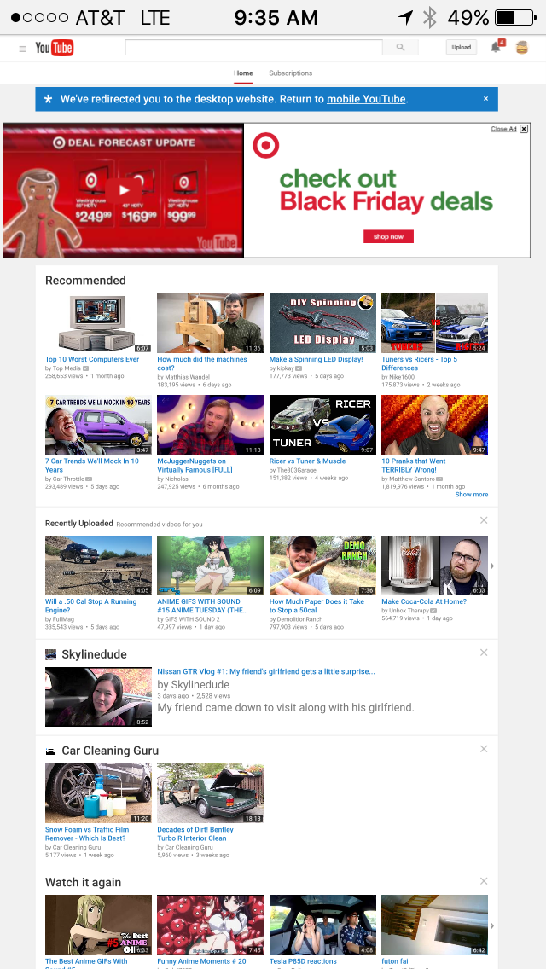Play the Target deal forecast video
This screenshot has width=546, height=969.
click(x=123, y=190)
